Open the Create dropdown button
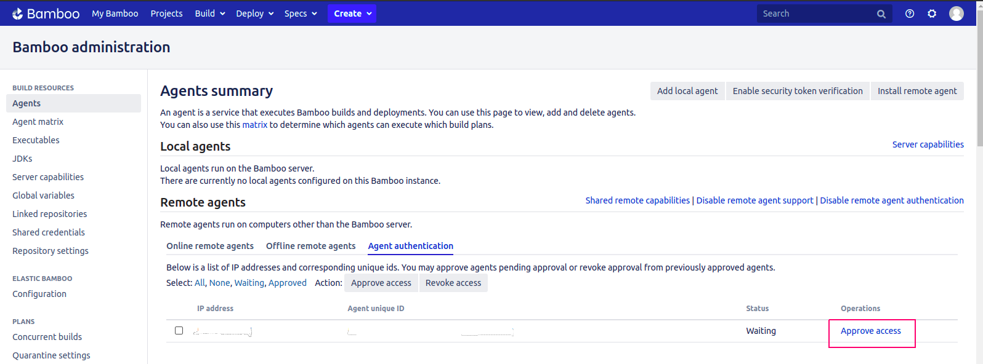 352,14
